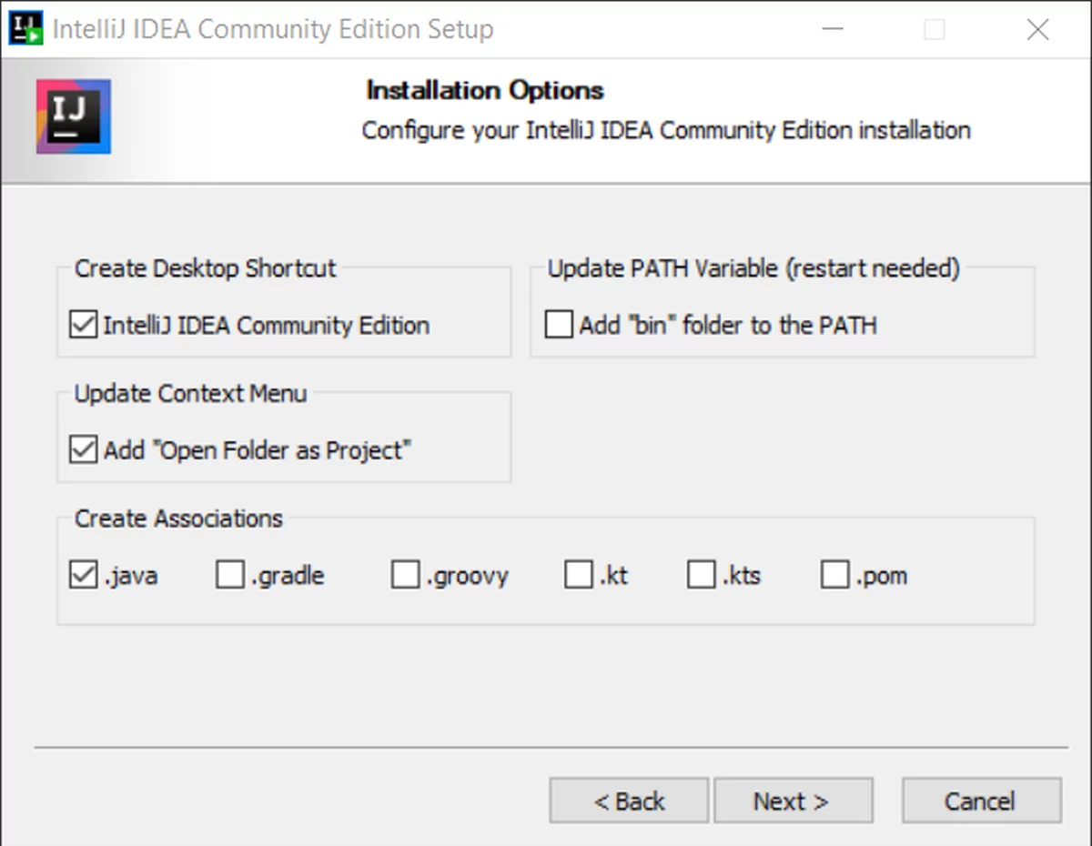This screenshot has height=846, width=1092.
Task: Close the setup window
Action: pyautogui.click(x=1037, y=30)
